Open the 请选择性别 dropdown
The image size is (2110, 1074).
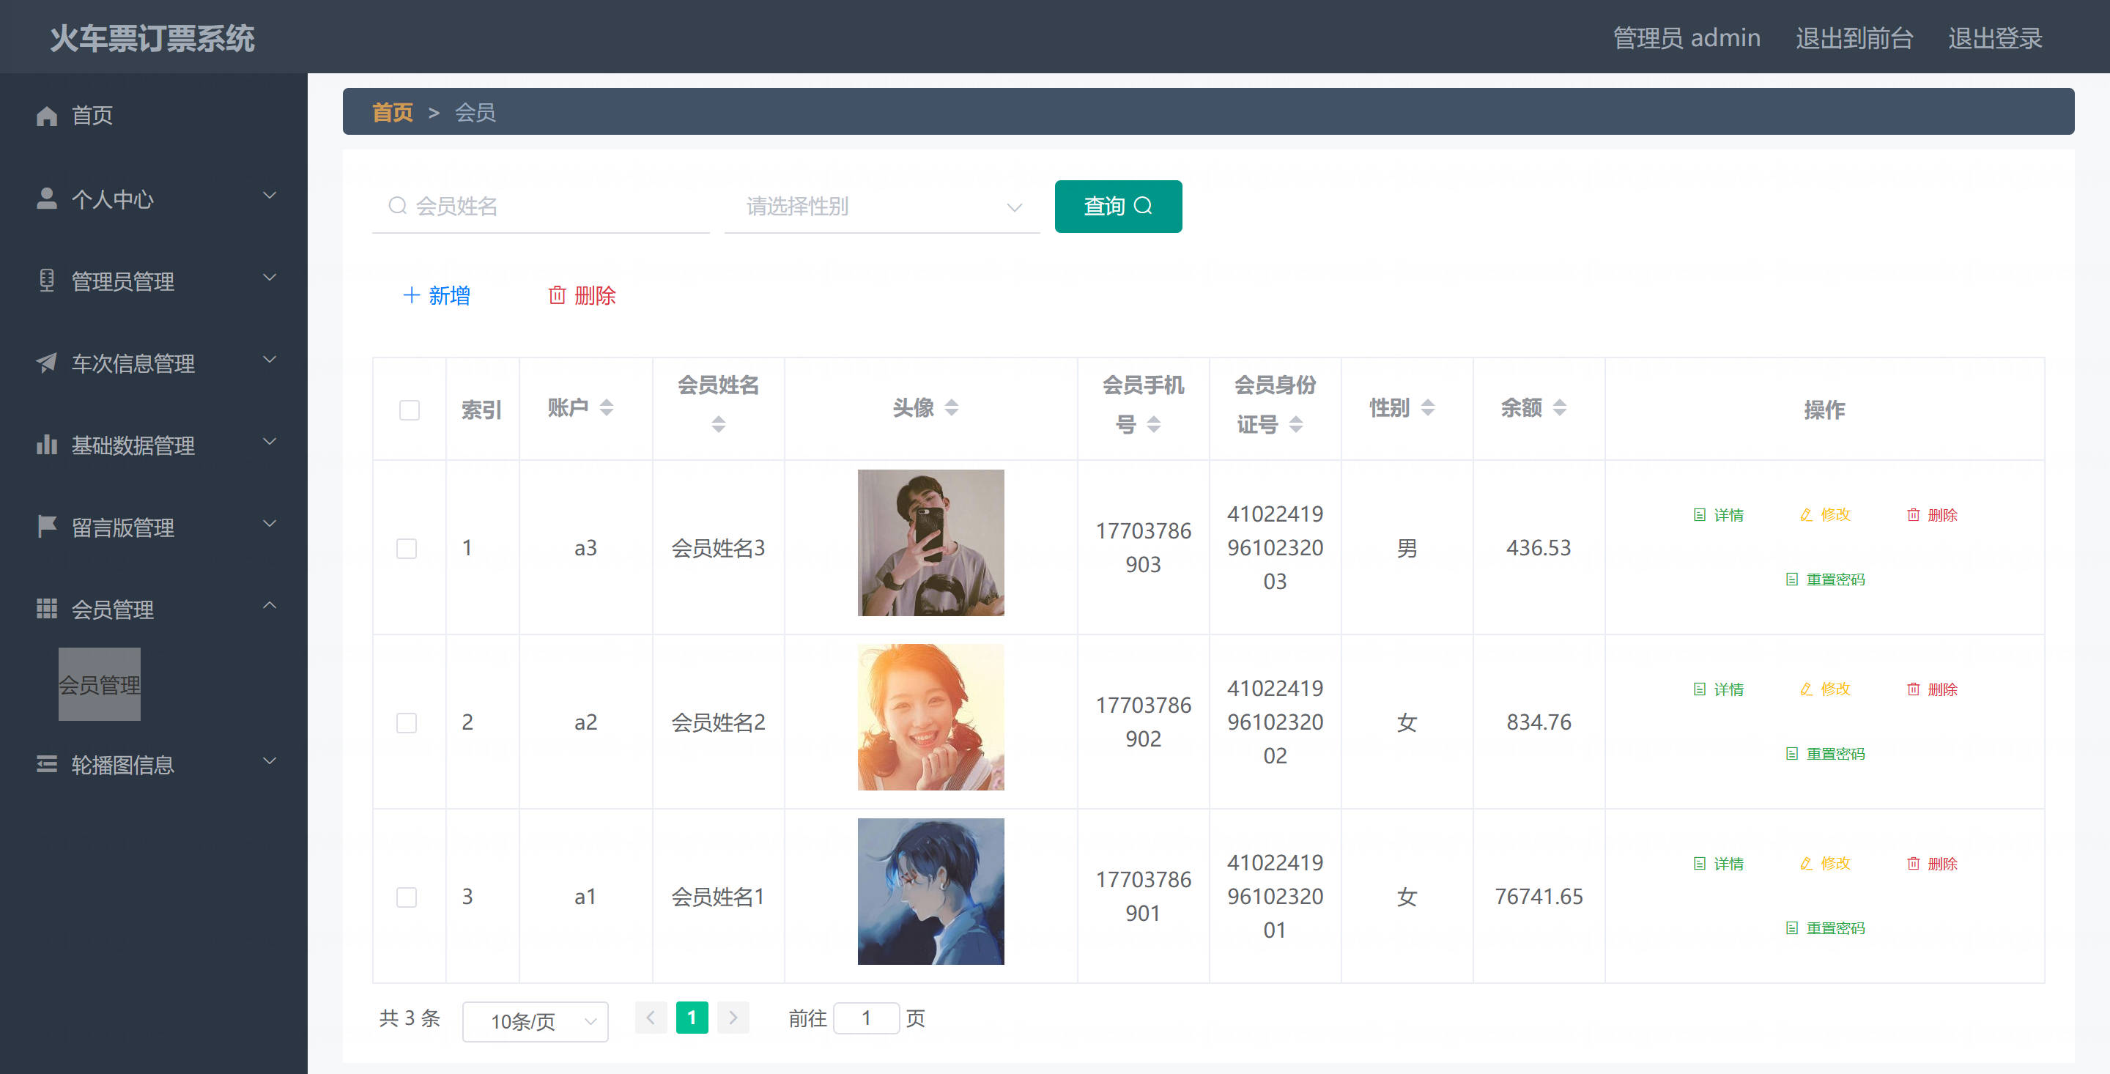(882, 207)
